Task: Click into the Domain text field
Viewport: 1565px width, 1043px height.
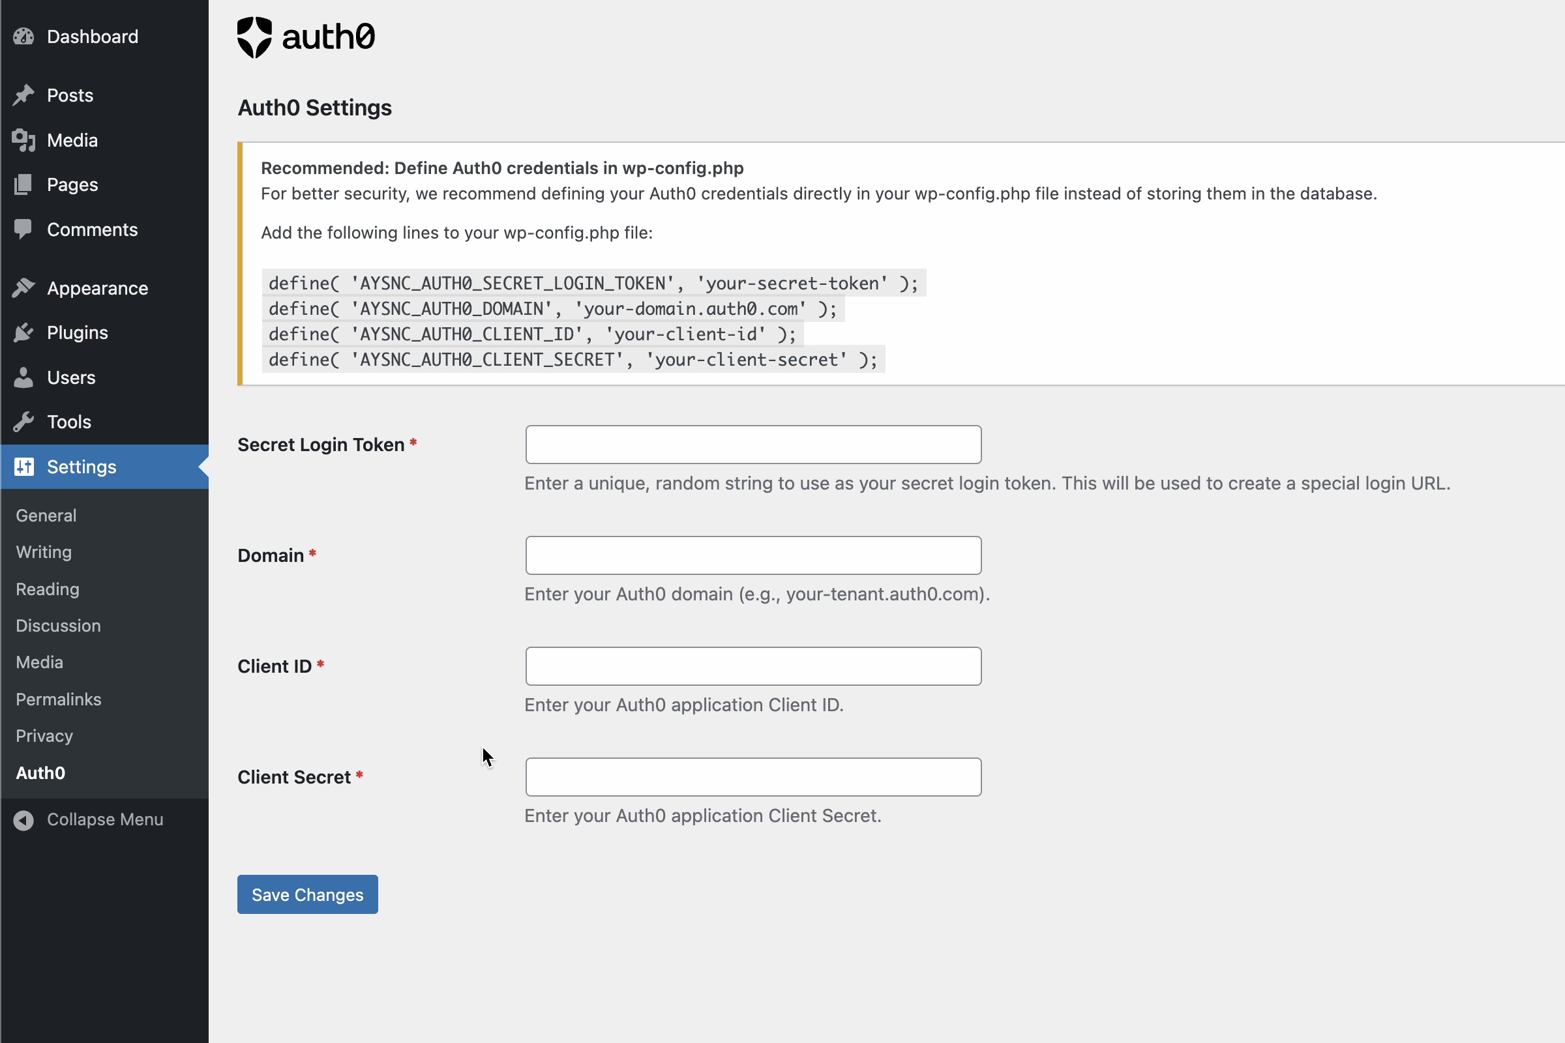Action: [753, 555]
